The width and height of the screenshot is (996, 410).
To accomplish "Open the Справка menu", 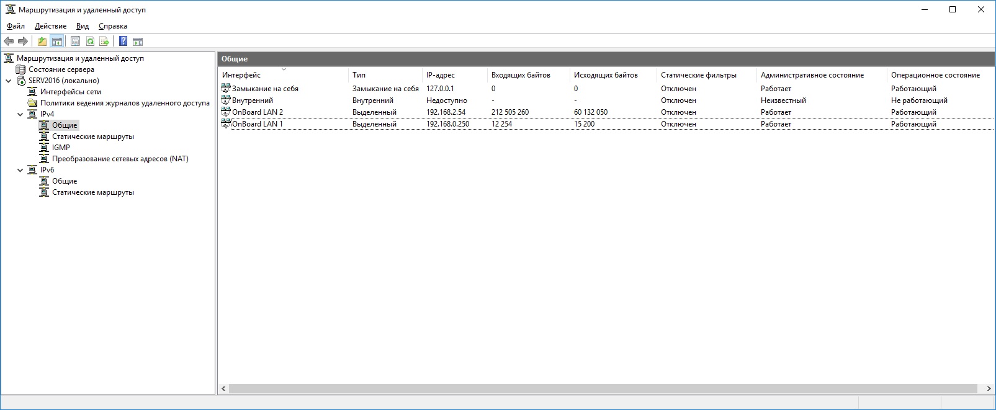I will (x=113, y=26).
